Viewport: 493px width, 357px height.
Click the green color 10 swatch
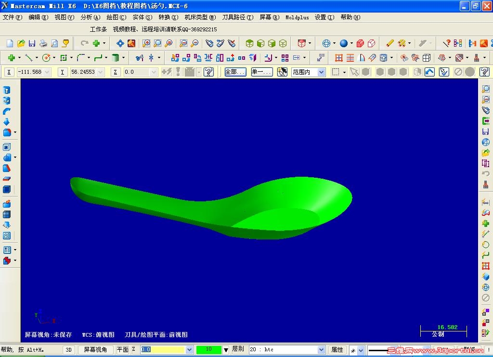(x=209, y=349)
